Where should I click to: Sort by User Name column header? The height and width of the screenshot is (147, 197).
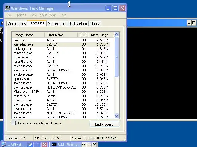pyautogui.click(x=61, y=35)
